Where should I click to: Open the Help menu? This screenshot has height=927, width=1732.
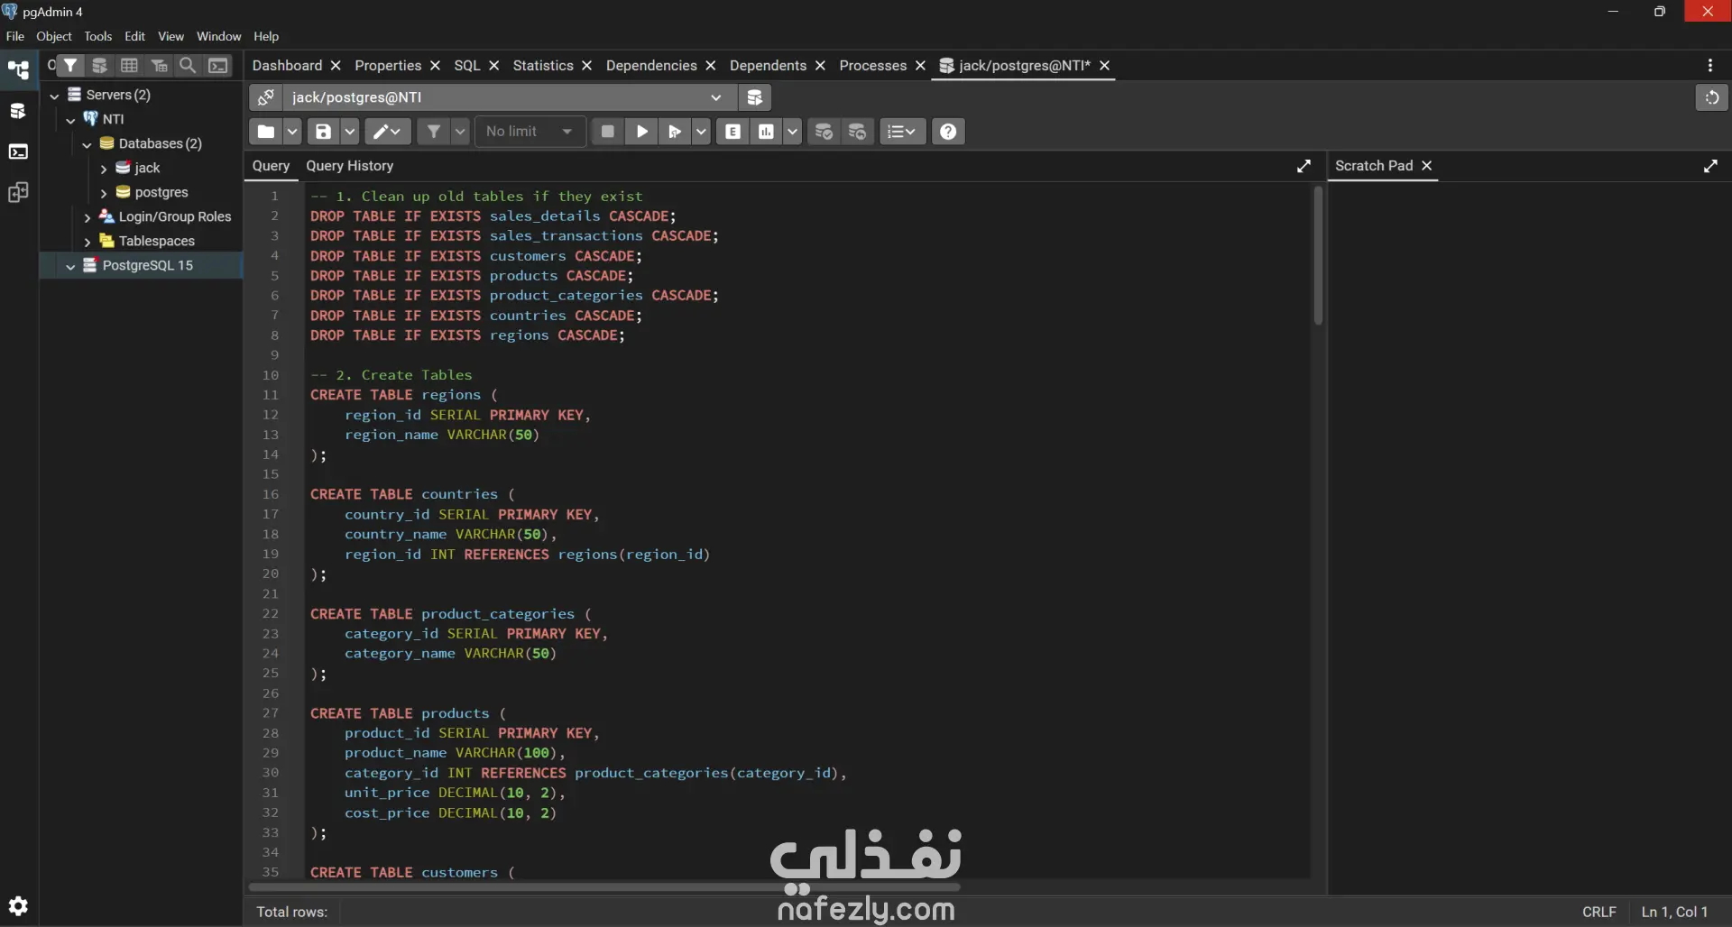pos(266,36)
